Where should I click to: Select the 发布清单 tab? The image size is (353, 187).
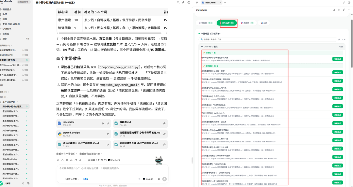(227, 23)
